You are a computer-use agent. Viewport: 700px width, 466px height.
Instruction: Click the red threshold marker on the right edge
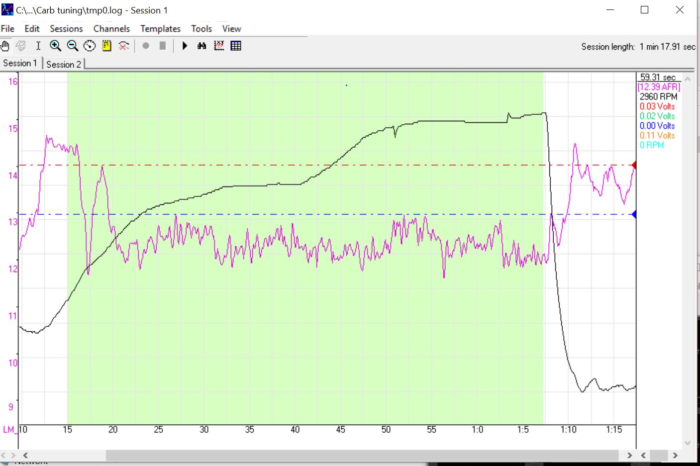[x=634, y=165]
